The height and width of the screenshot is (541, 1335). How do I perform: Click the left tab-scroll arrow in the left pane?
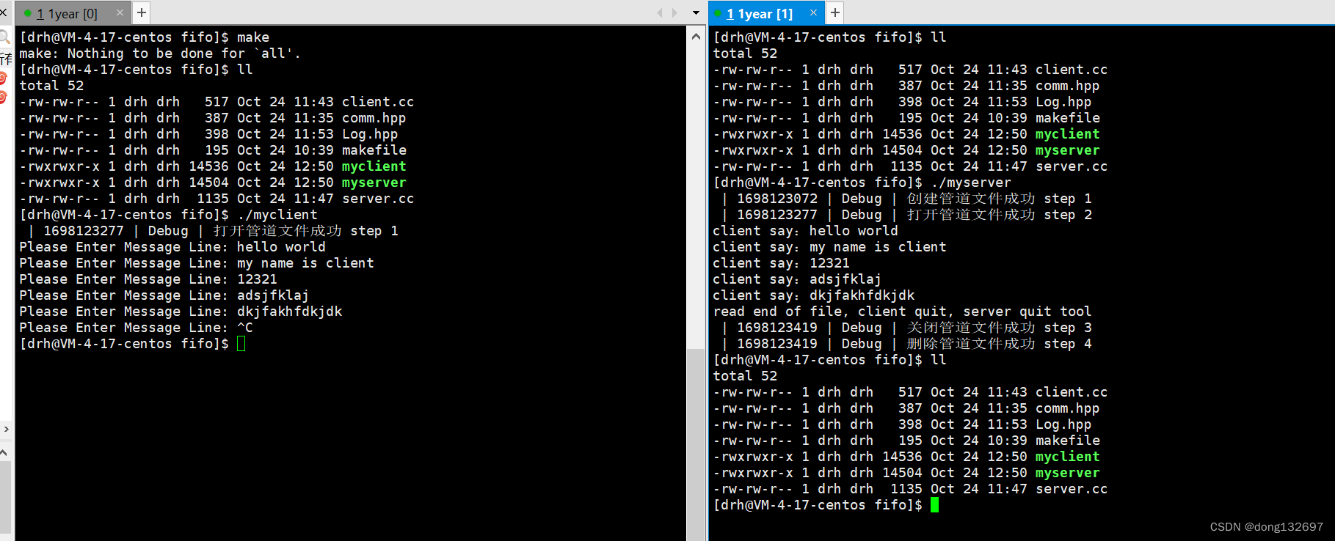tap(659, 12)
